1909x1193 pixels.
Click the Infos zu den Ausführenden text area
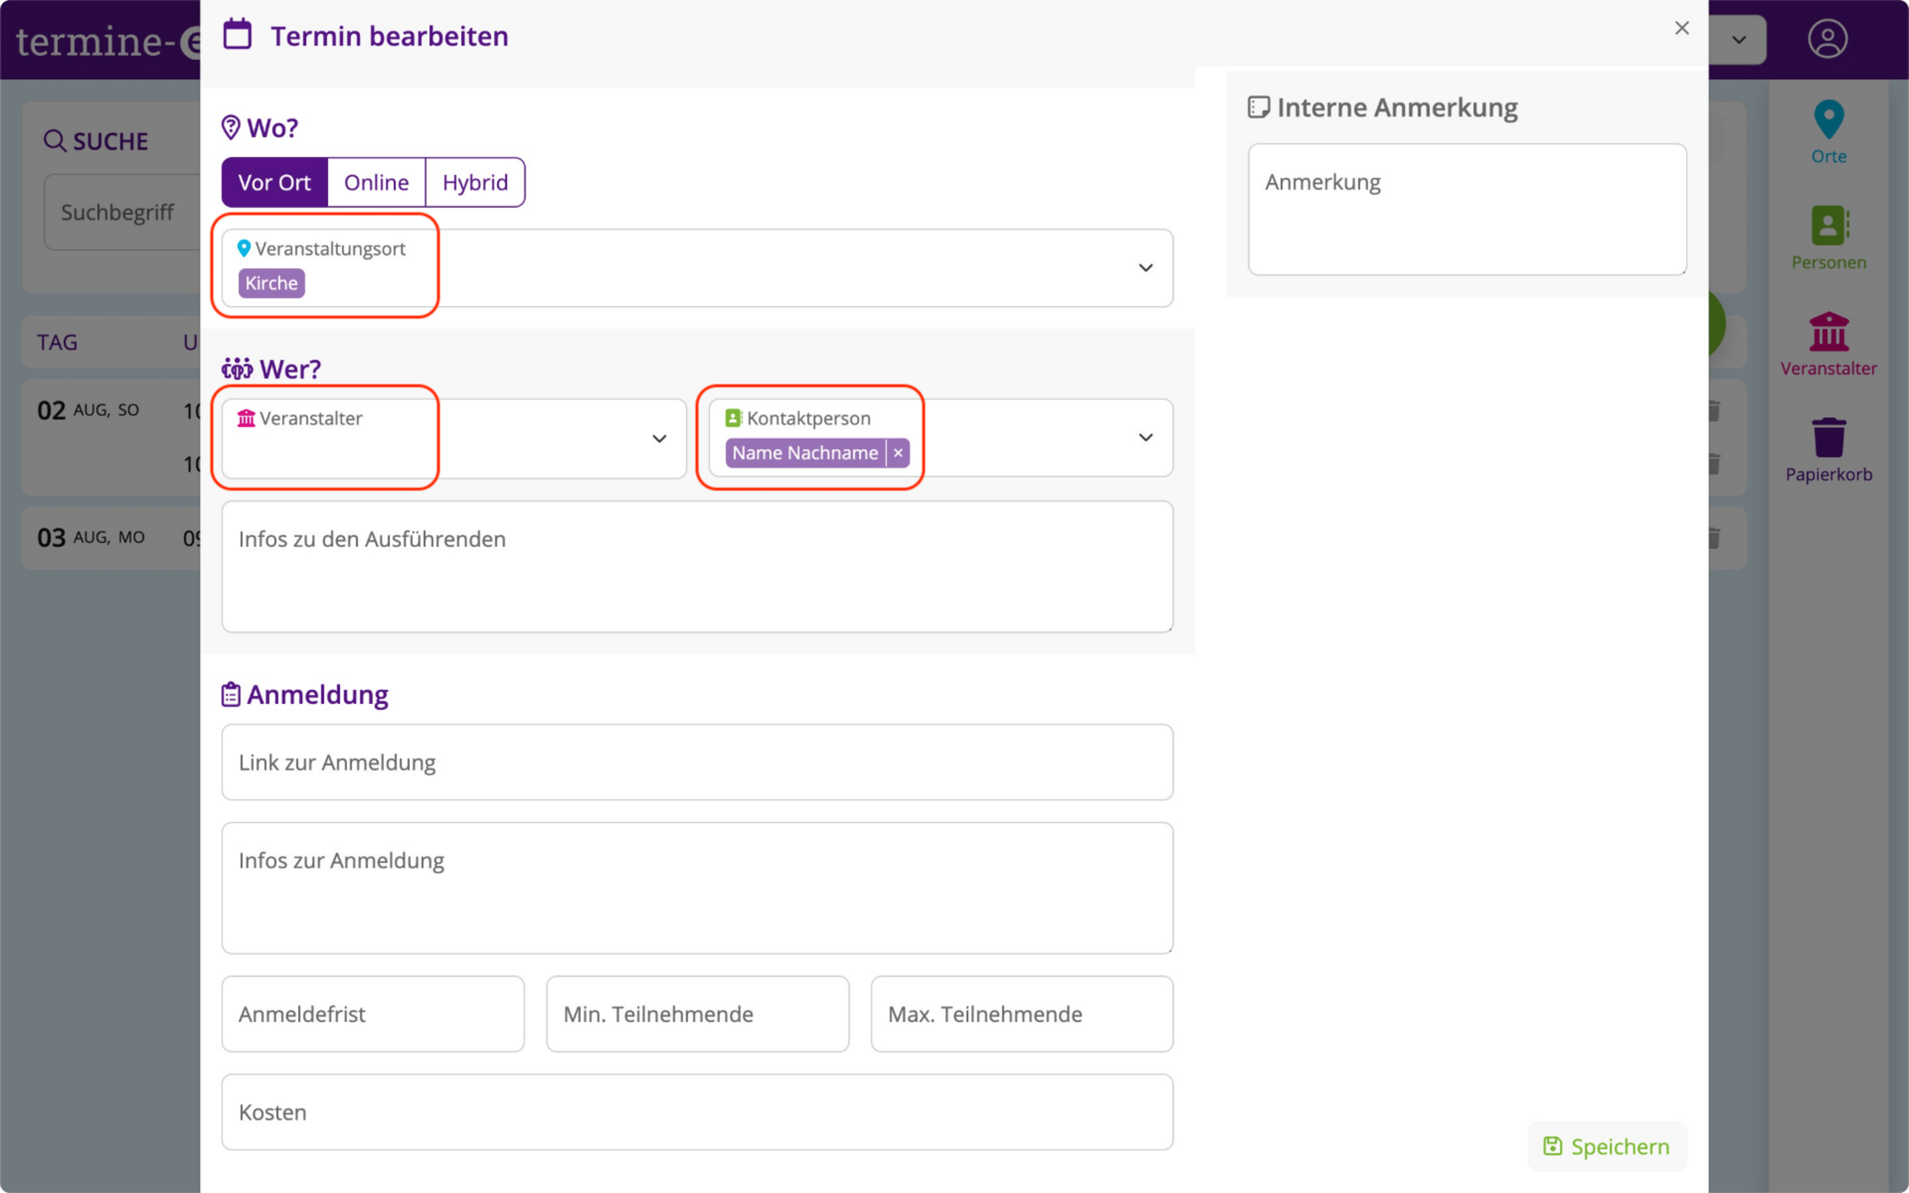697,567
